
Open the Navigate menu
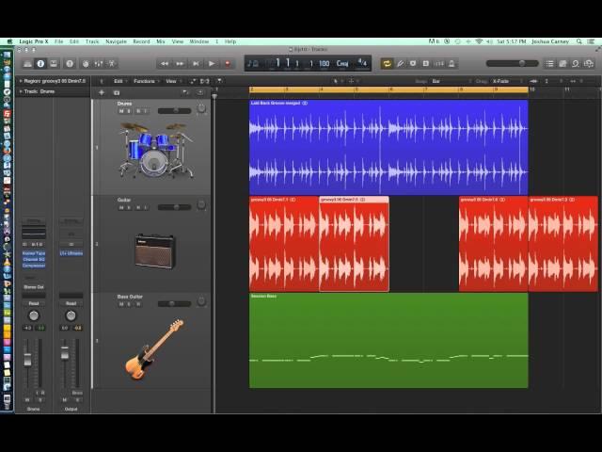pos(116,41)
